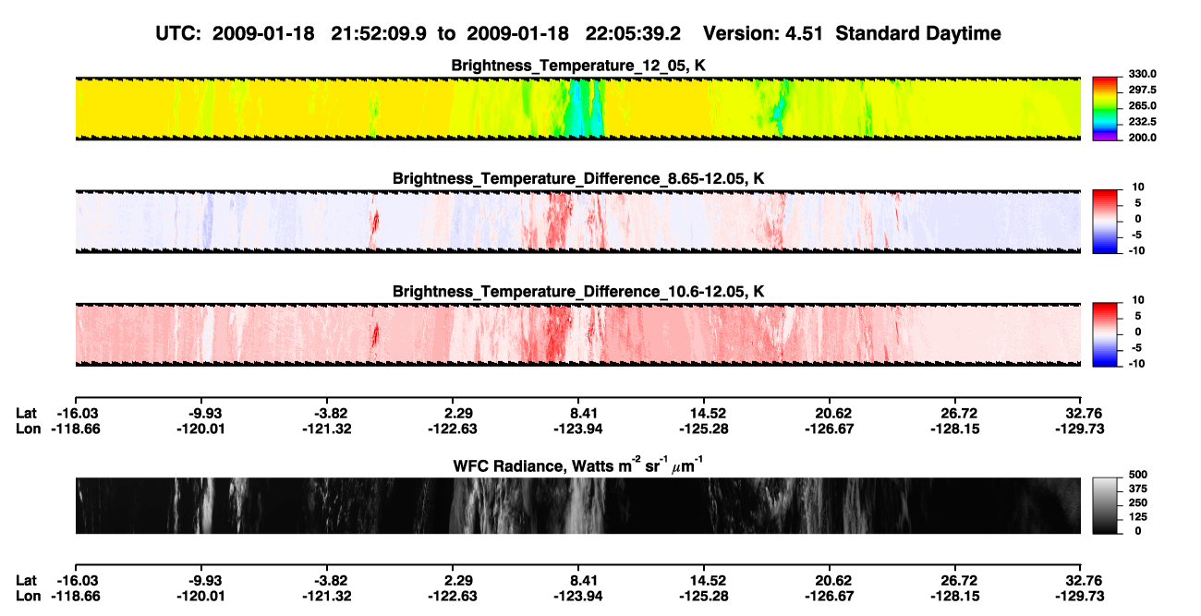Screen dimensions: 1201x616
Task: Click the 250 label on the grayscale bar
Action: [1136, 504]
